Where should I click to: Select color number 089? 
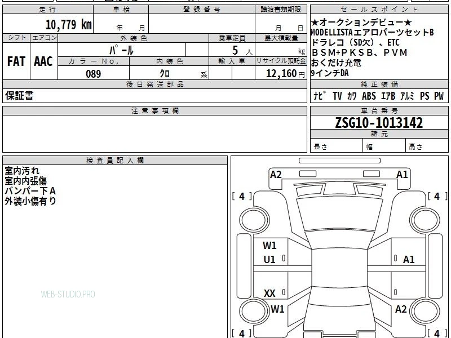94,74
